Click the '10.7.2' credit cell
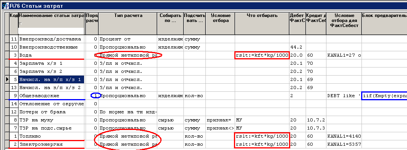 point(316,120)
